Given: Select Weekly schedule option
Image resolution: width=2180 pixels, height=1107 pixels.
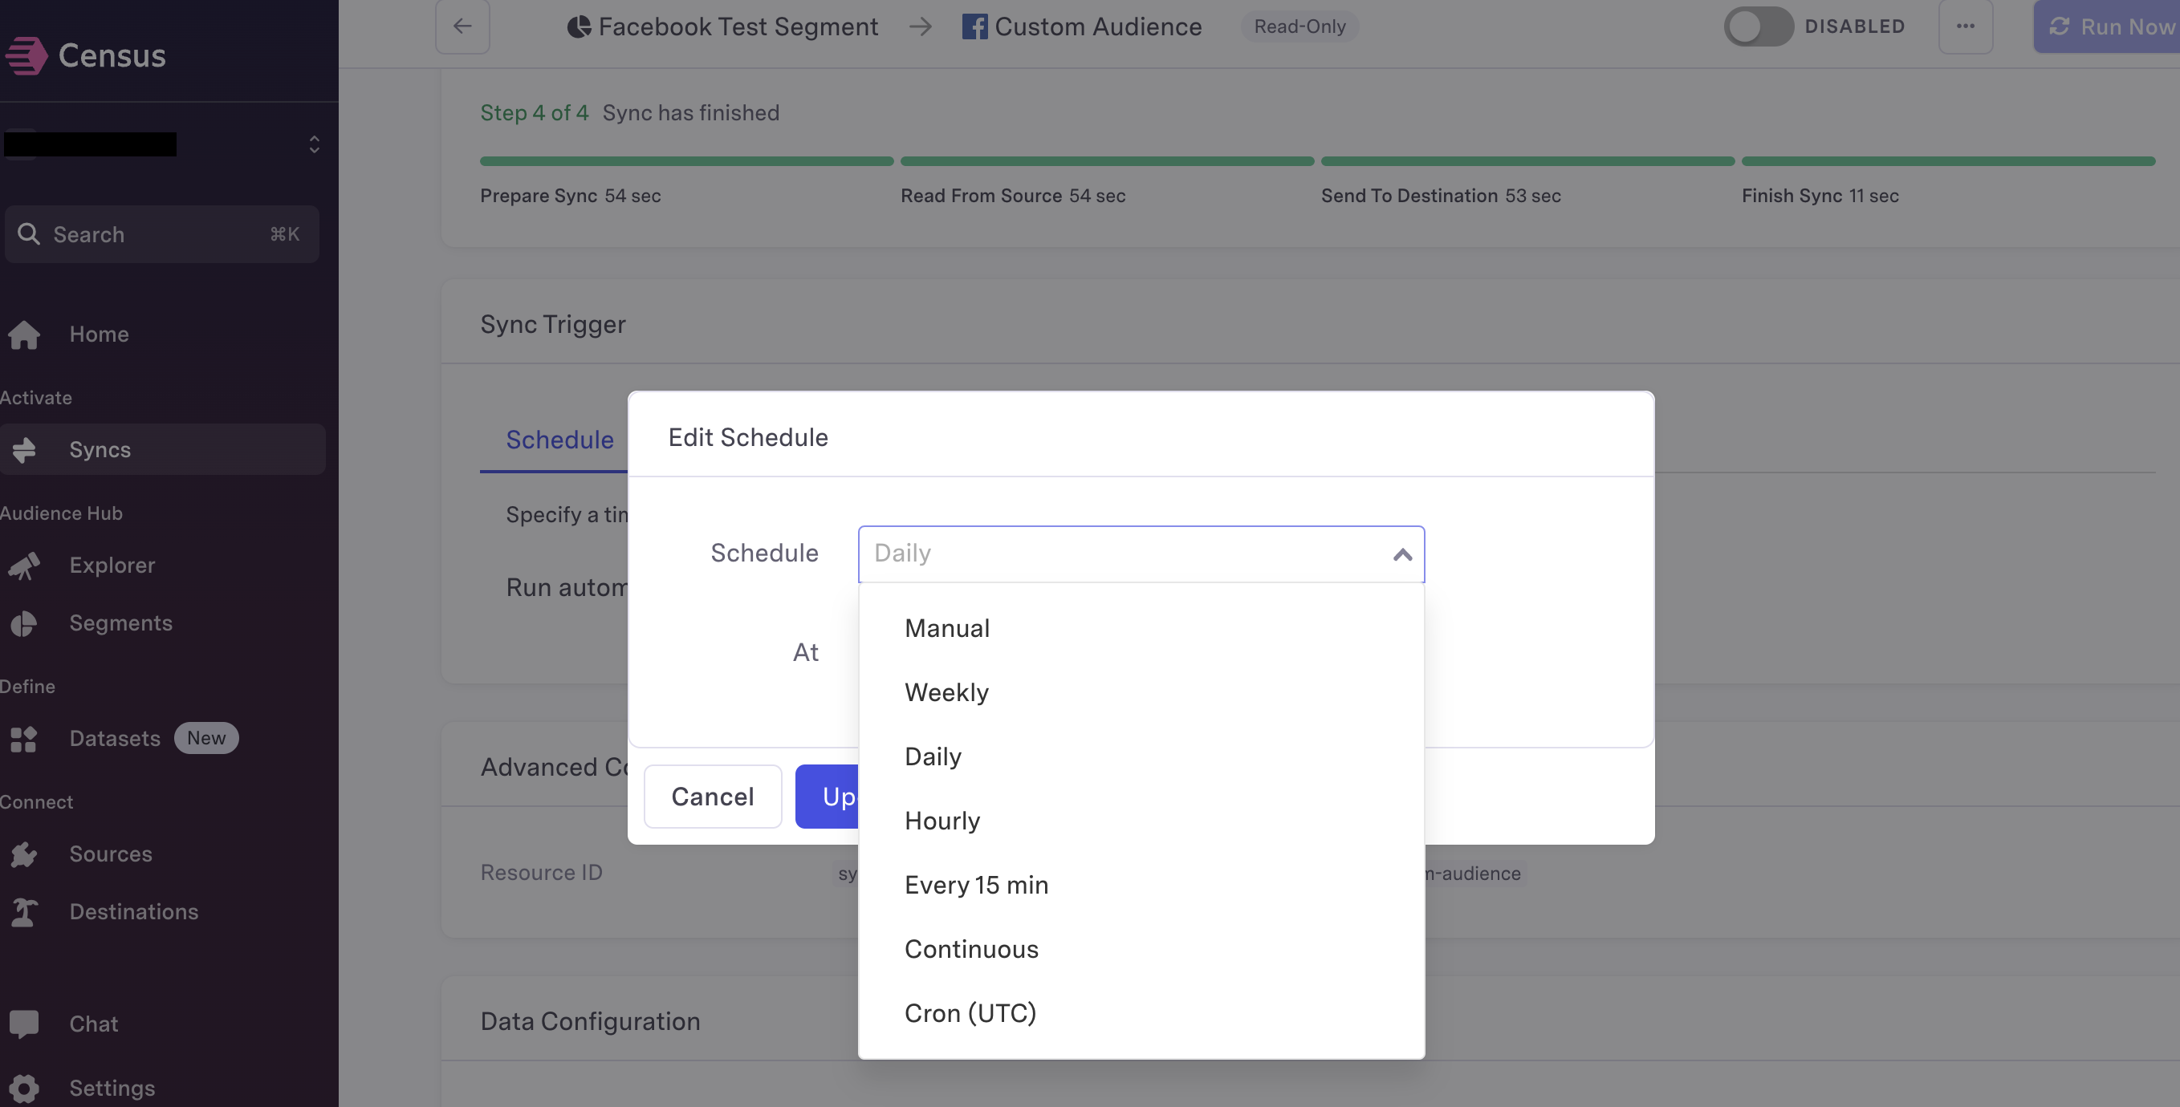Looking at the screenshot, I should coord(1141,692).
